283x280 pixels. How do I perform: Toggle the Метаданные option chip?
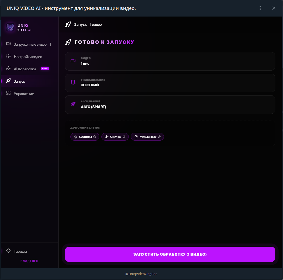(147, 137)
